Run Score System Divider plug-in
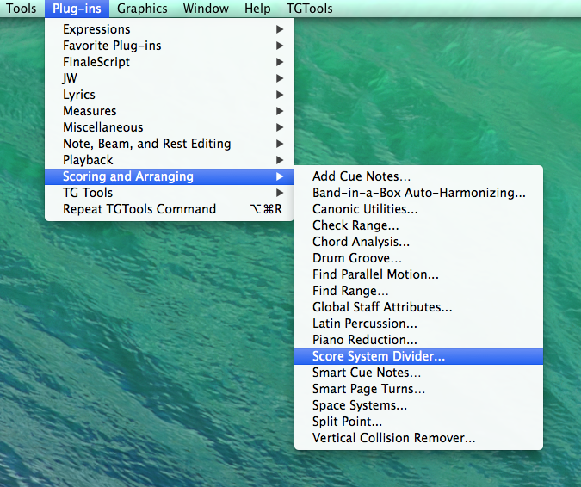 [379, 356]
